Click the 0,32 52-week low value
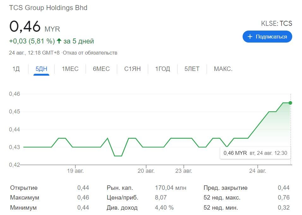 (284, 208)
